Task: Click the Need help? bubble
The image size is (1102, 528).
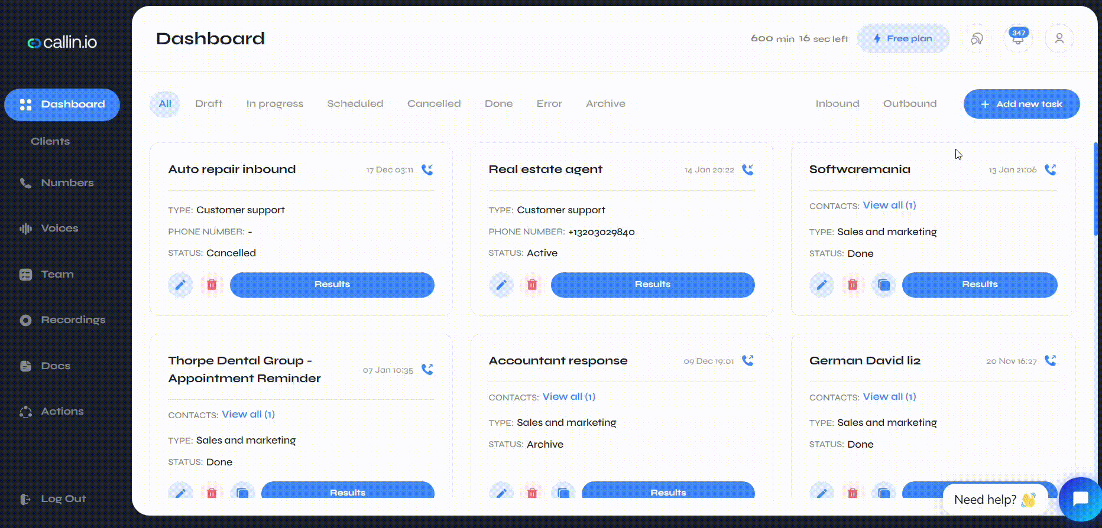Action: (x=995, y=500)
